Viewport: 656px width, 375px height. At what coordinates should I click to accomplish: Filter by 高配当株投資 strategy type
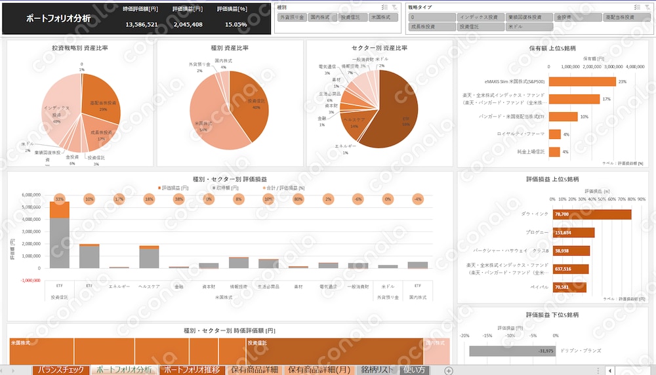point(626,17)
